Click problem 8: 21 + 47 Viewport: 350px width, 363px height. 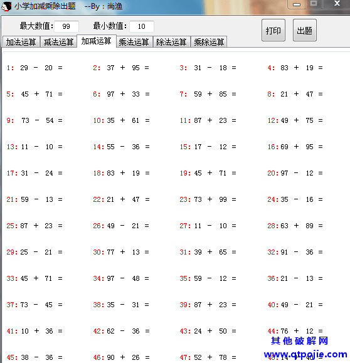[x=295, y=94]
